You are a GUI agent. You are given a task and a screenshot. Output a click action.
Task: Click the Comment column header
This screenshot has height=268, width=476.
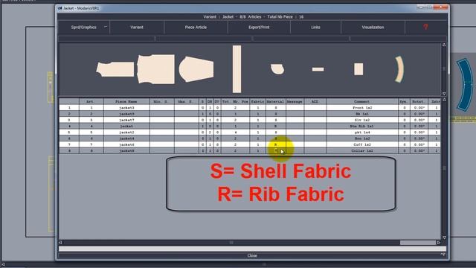[x=362, y=101]
